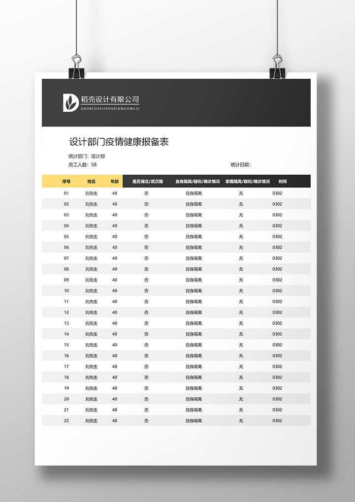Select serial number 01

click(66, 193)
